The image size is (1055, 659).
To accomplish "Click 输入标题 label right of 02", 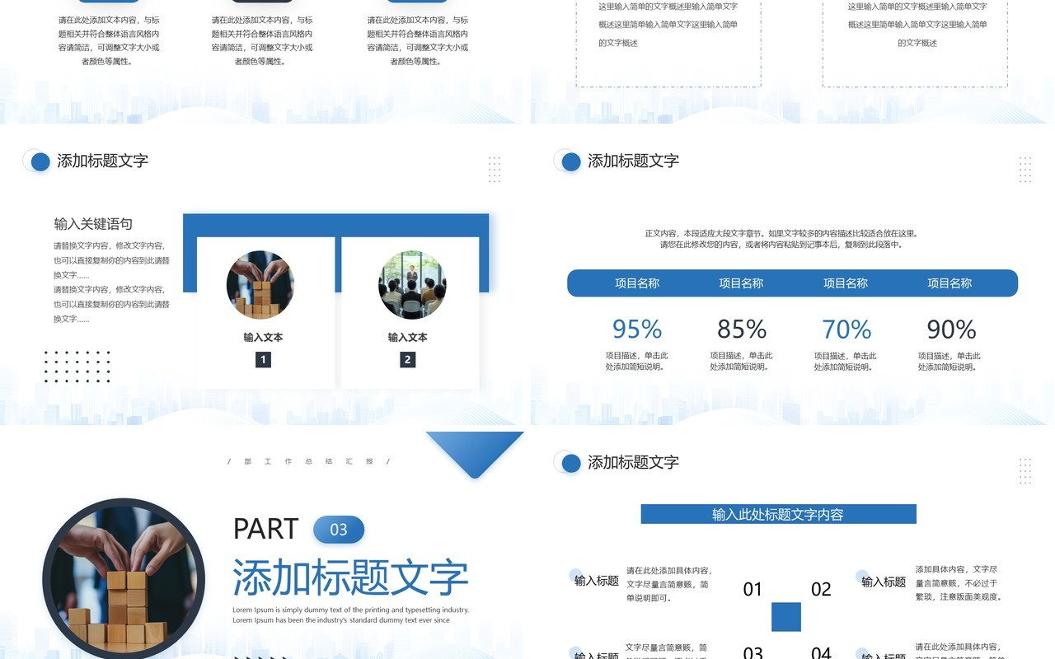I will (x=884, y=582).
